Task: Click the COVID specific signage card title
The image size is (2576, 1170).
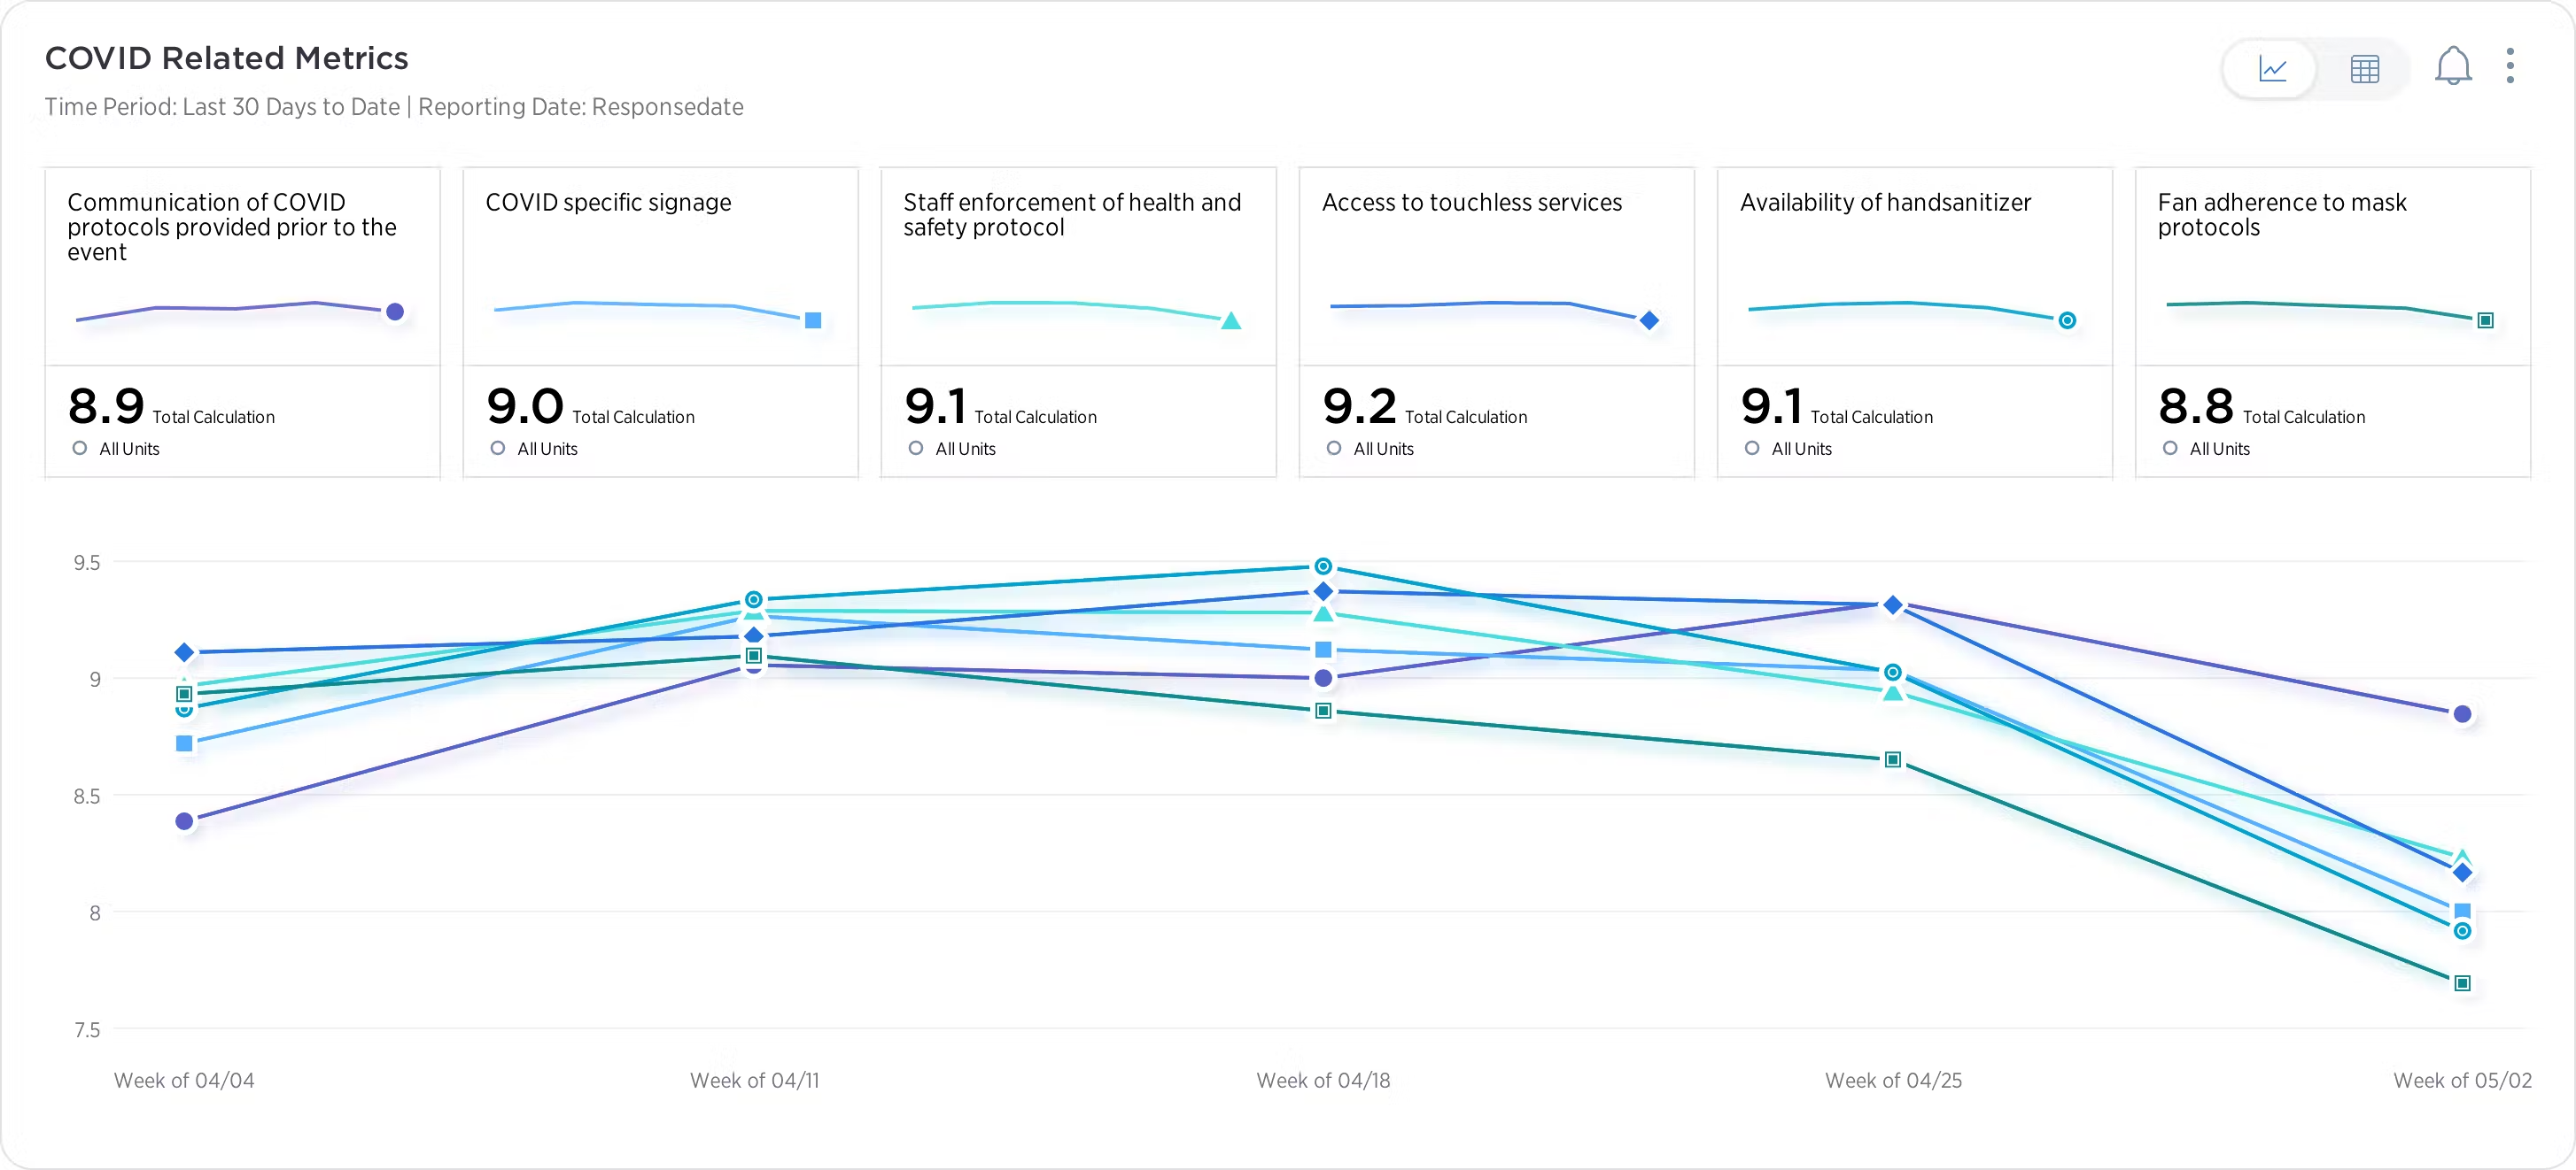Action: [608, 203]
